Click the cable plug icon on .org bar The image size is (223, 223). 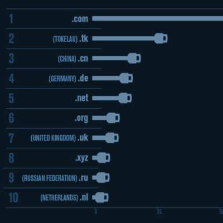tap(113, 118)
